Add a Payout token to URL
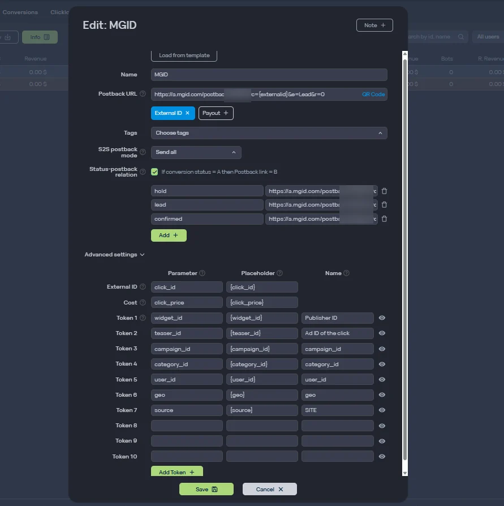The image size is (504, 506). [x=216, y=113]
